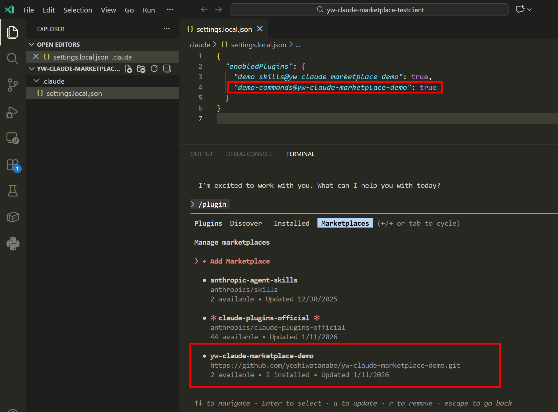Image resolution: width=558 pixels, height=412 pixels.
Task: Click "+ Add Marketplace" in terminal
Action: [x=236, y=261]
